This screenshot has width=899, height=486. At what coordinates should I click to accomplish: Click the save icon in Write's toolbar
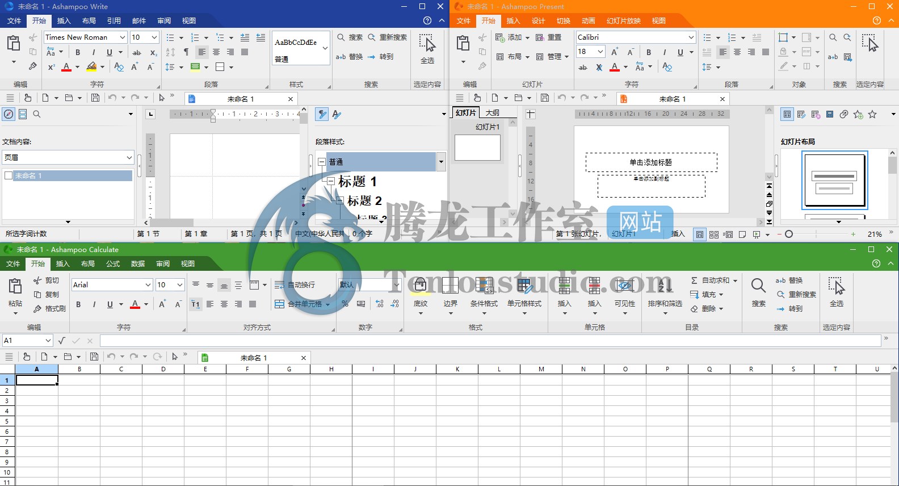tap(95, 98)
